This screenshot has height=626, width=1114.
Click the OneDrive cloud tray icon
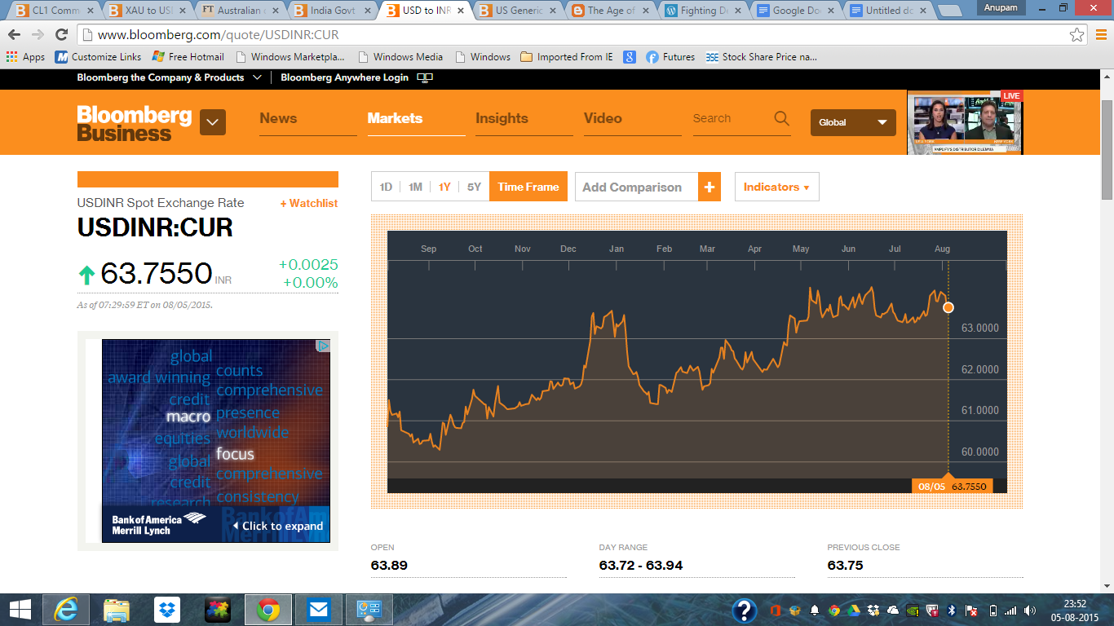[x=893, y=611]
